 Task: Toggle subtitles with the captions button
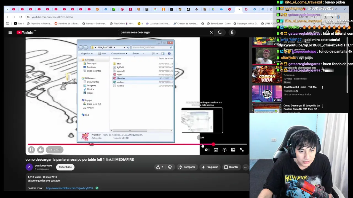(x=216, y=150)
